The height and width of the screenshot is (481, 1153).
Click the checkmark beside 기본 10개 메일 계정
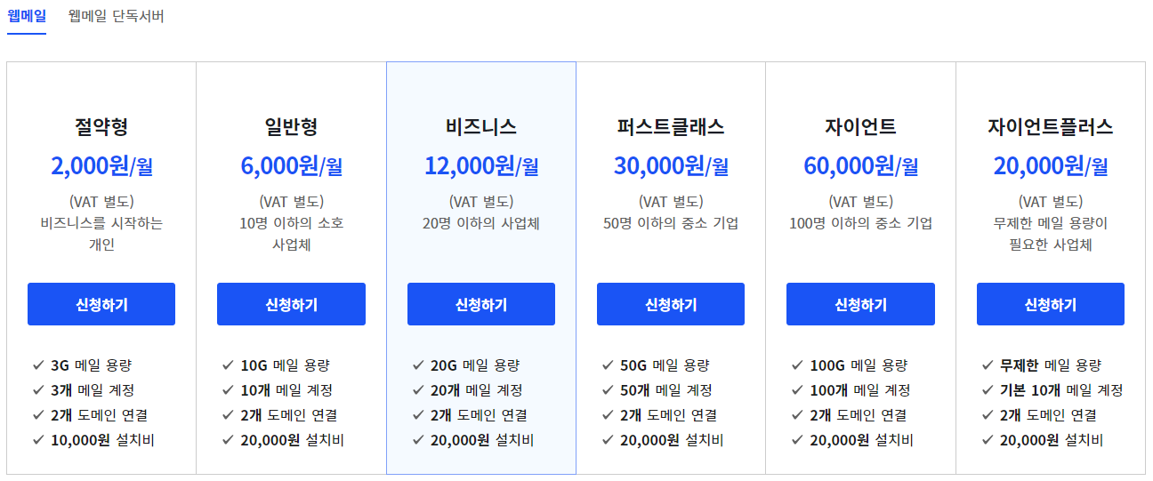click(x=988, y=389)
